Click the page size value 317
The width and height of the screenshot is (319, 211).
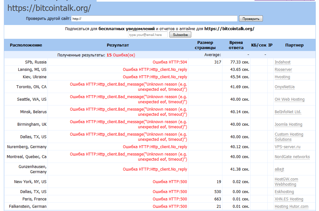coord(218,62)
